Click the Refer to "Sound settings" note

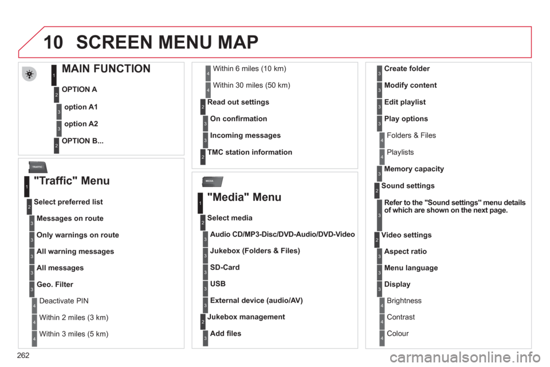tap(455, 206)
